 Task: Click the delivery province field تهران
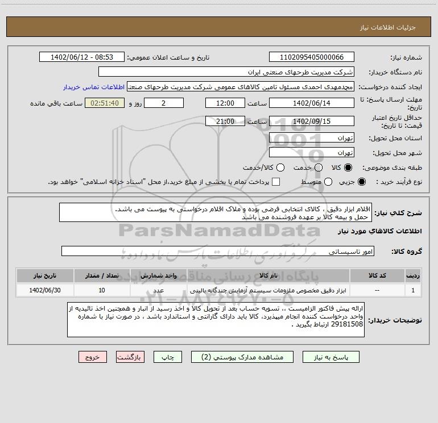(x=312, y=138)
